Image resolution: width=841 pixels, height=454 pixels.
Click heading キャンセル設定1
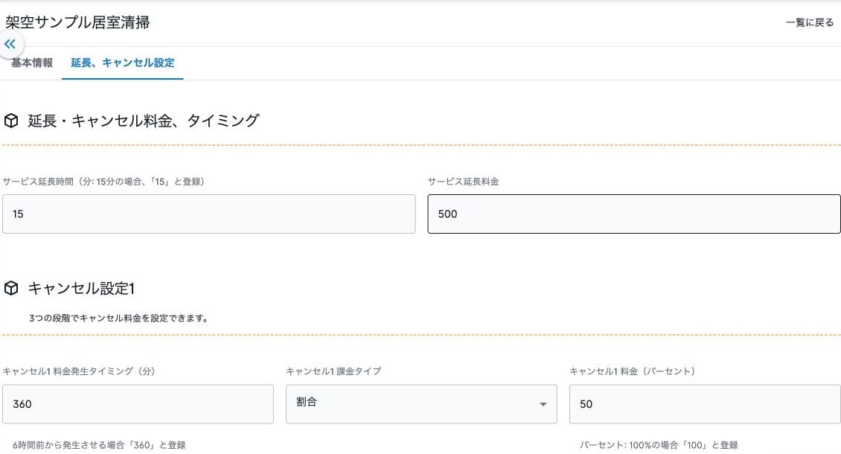81,288
